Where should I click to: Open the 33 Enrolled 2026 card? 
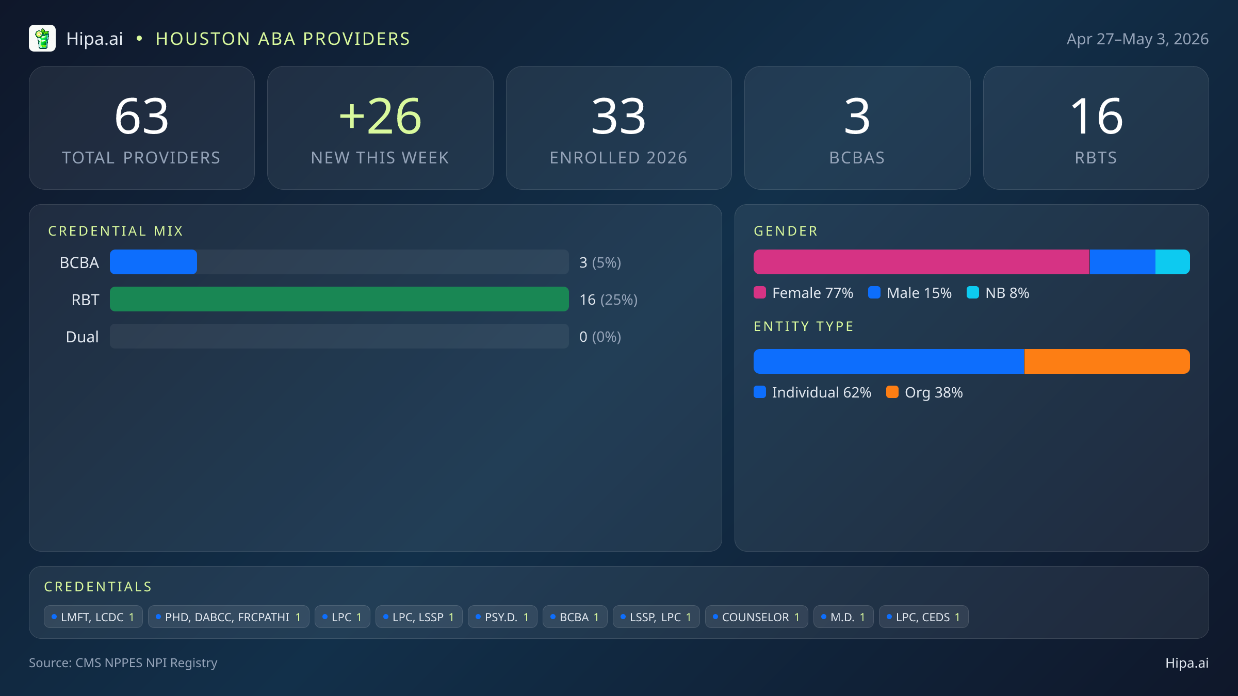pos(618,128)
